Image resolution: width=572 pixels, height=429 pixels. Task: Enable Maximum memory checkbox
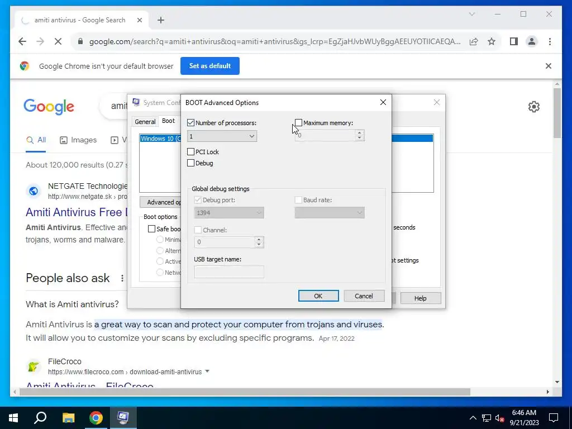click(x=298, y=123)
